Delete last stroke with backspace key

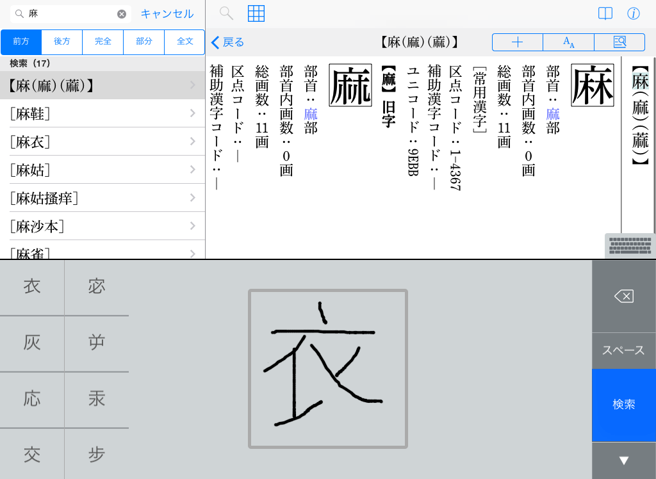623,296
